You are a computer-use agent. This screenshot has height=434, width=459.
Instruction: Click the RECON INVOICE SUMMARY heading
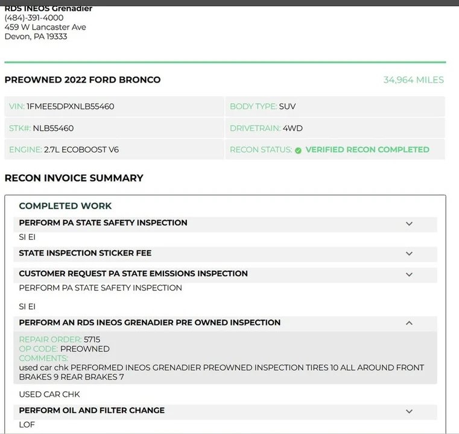(x=74, y=178)
